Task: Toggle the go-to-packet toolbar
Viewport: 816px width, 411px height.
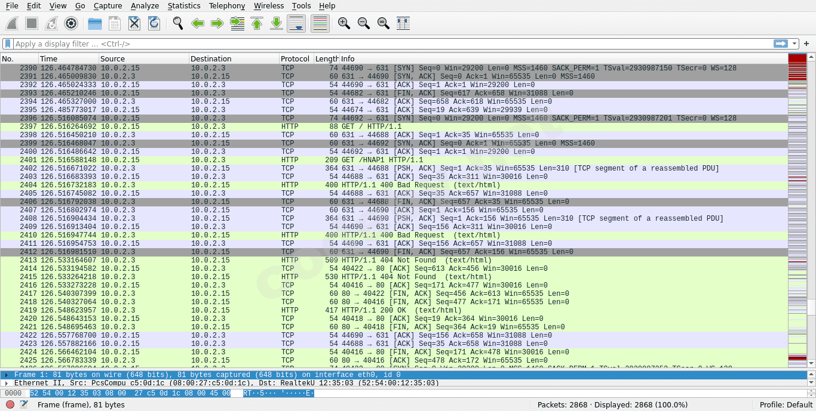Action: pyautogui.click(x=237, y=23)
